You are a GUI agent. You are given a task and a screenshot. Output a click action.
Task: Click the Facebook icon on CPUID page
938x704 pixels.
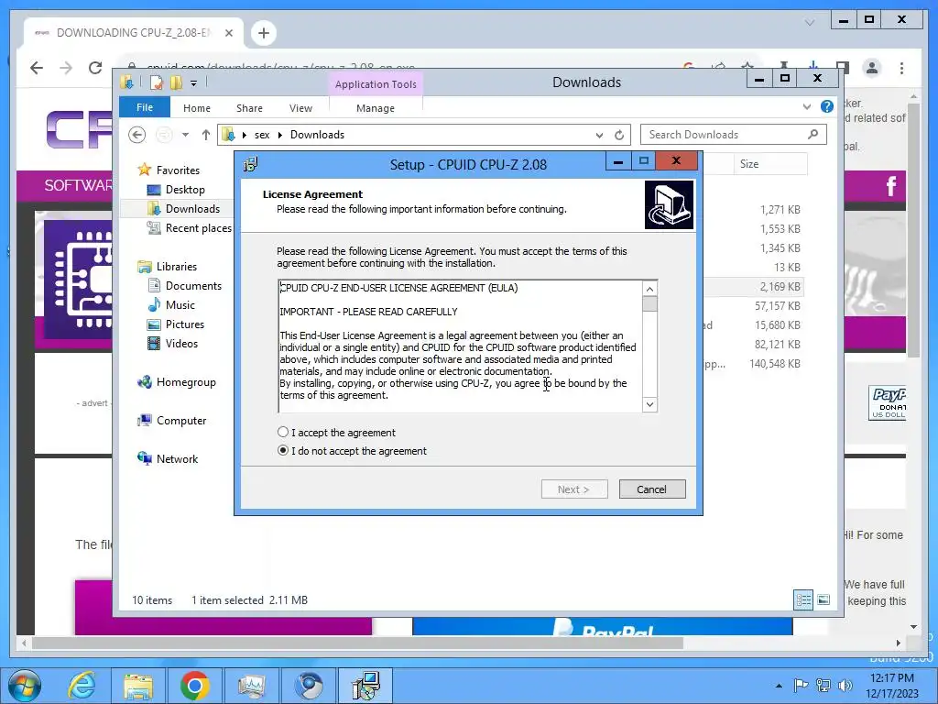(890, 185)
